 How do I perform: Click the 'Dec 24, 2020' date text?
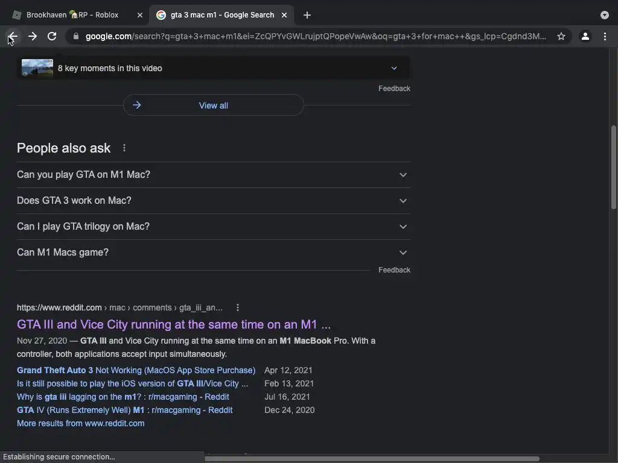pos(289,410)
